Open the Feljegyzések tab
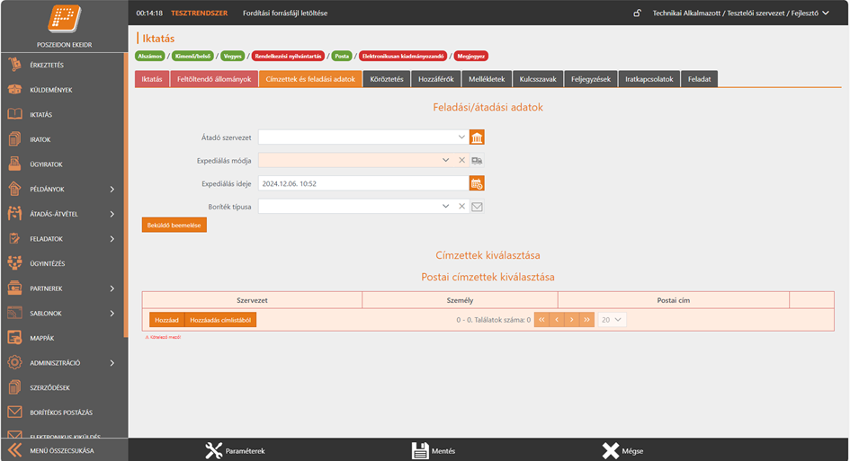This screenshot has width=850, height=461. [591, 79]
